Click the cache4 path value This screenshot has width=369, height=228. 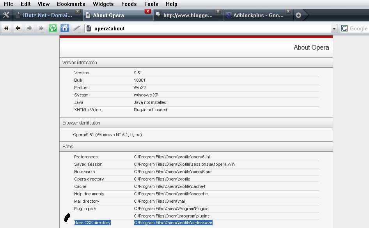click(x=169, y=186)
